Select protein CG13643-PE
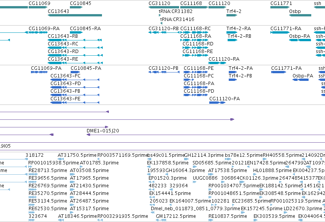325x222 pixels. coord(65,99)
